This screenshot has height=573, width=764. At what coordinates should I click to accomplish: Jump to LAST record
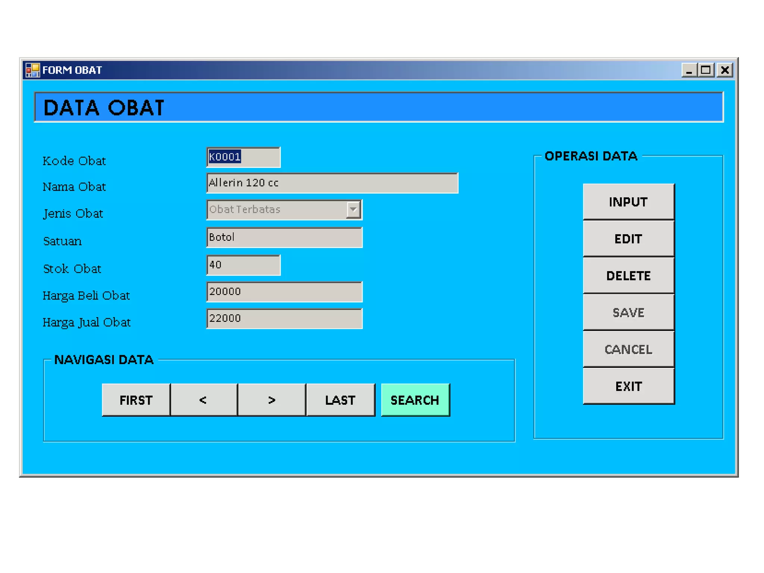340,400
